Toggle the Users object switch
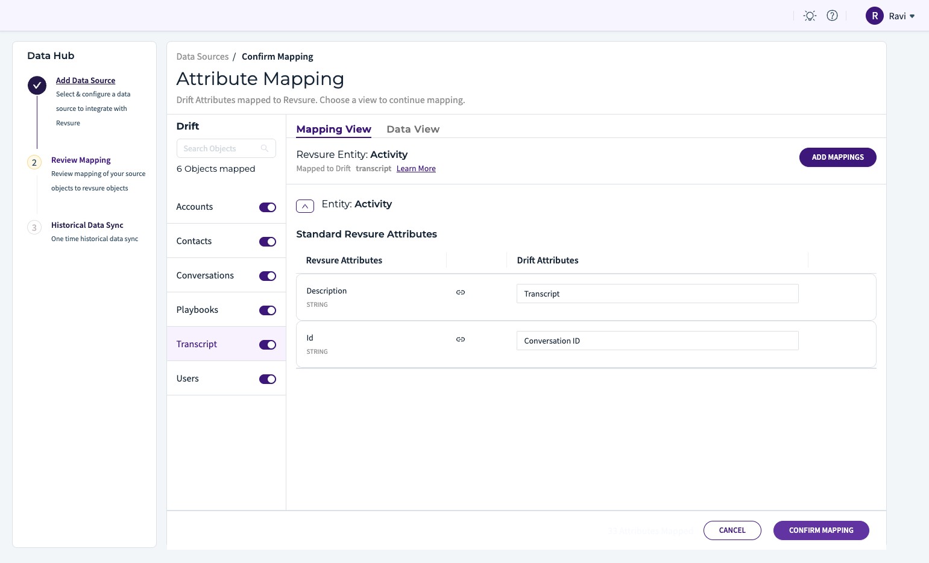 tap(268, 379)
